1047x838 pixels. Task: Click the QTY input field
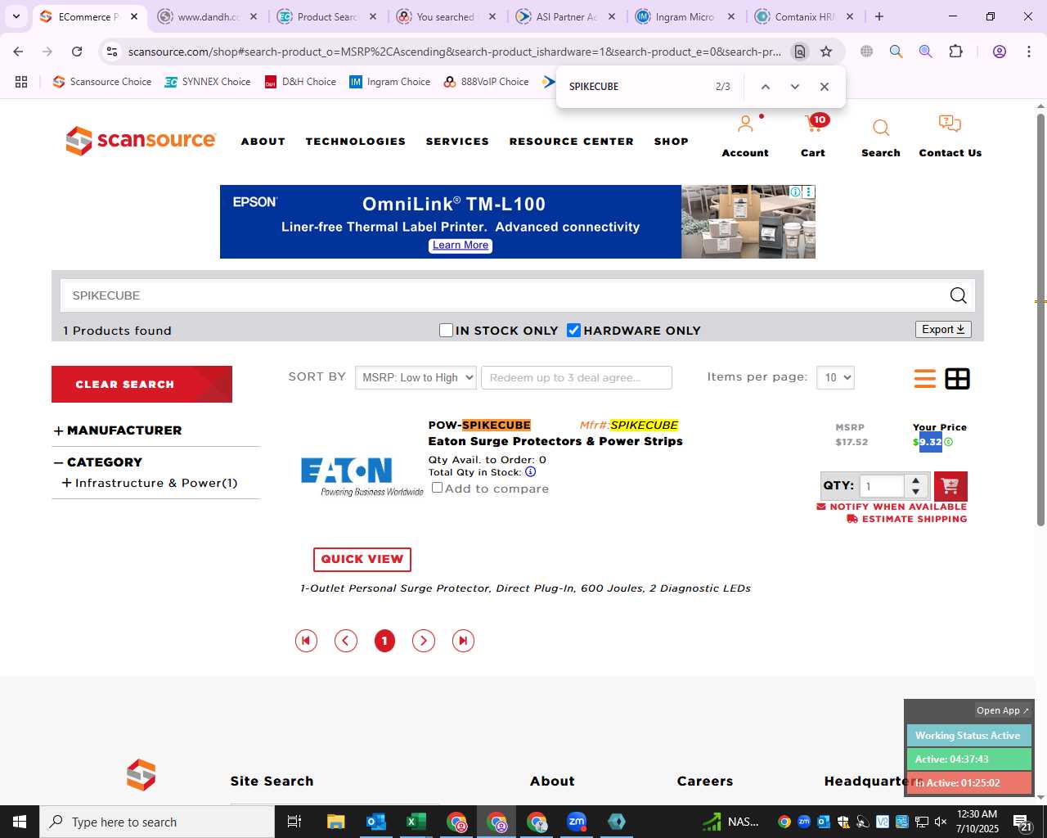pyautogui.click(x=882, y=486)
